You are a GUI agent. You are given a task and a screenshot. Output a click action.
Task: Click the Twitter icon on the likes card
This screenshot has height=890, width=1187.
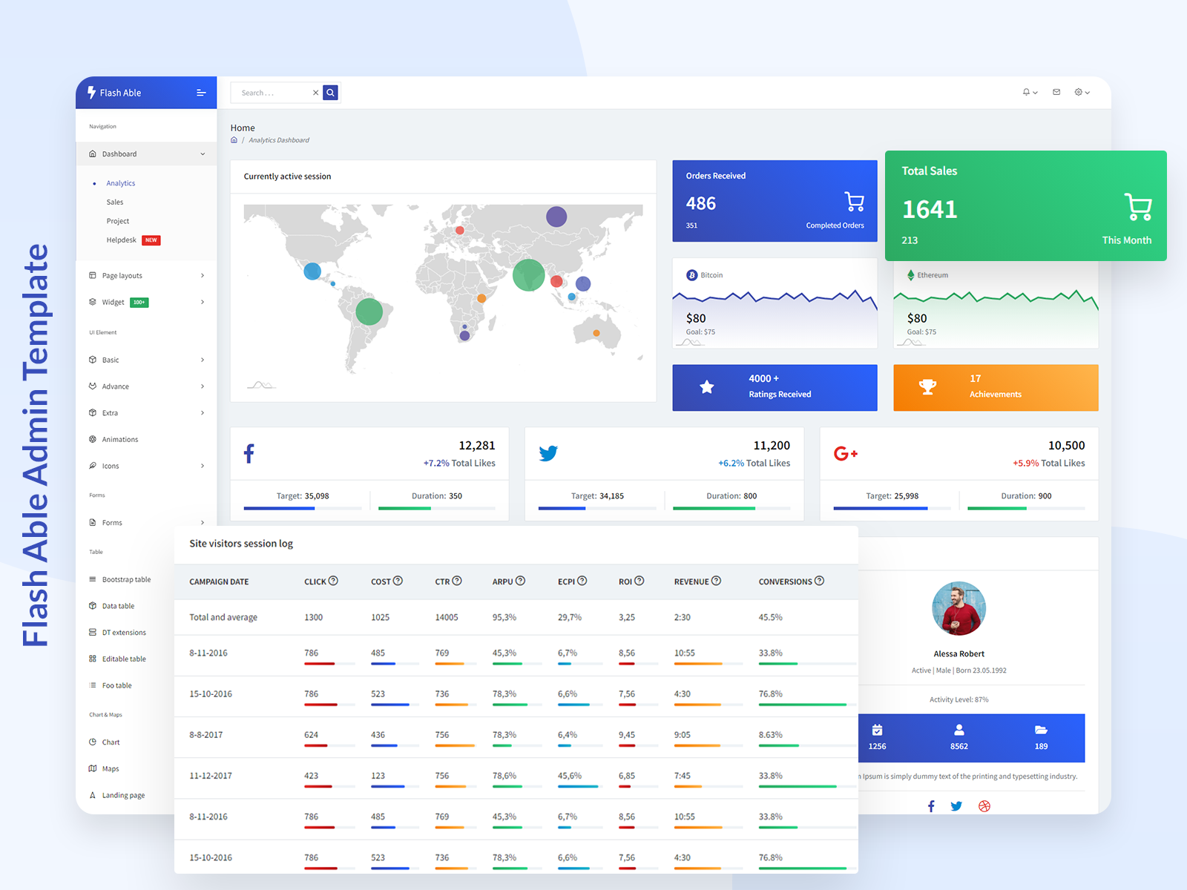548,453
